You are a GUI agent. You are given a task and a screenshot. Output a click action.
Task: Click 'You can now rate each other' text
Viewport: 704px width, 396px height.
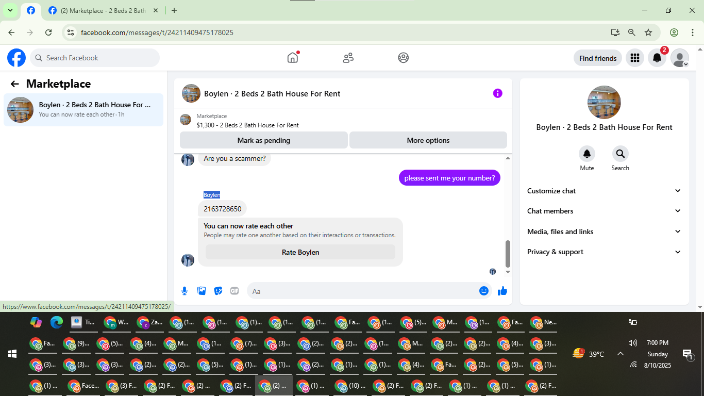(x=248, y=226)
